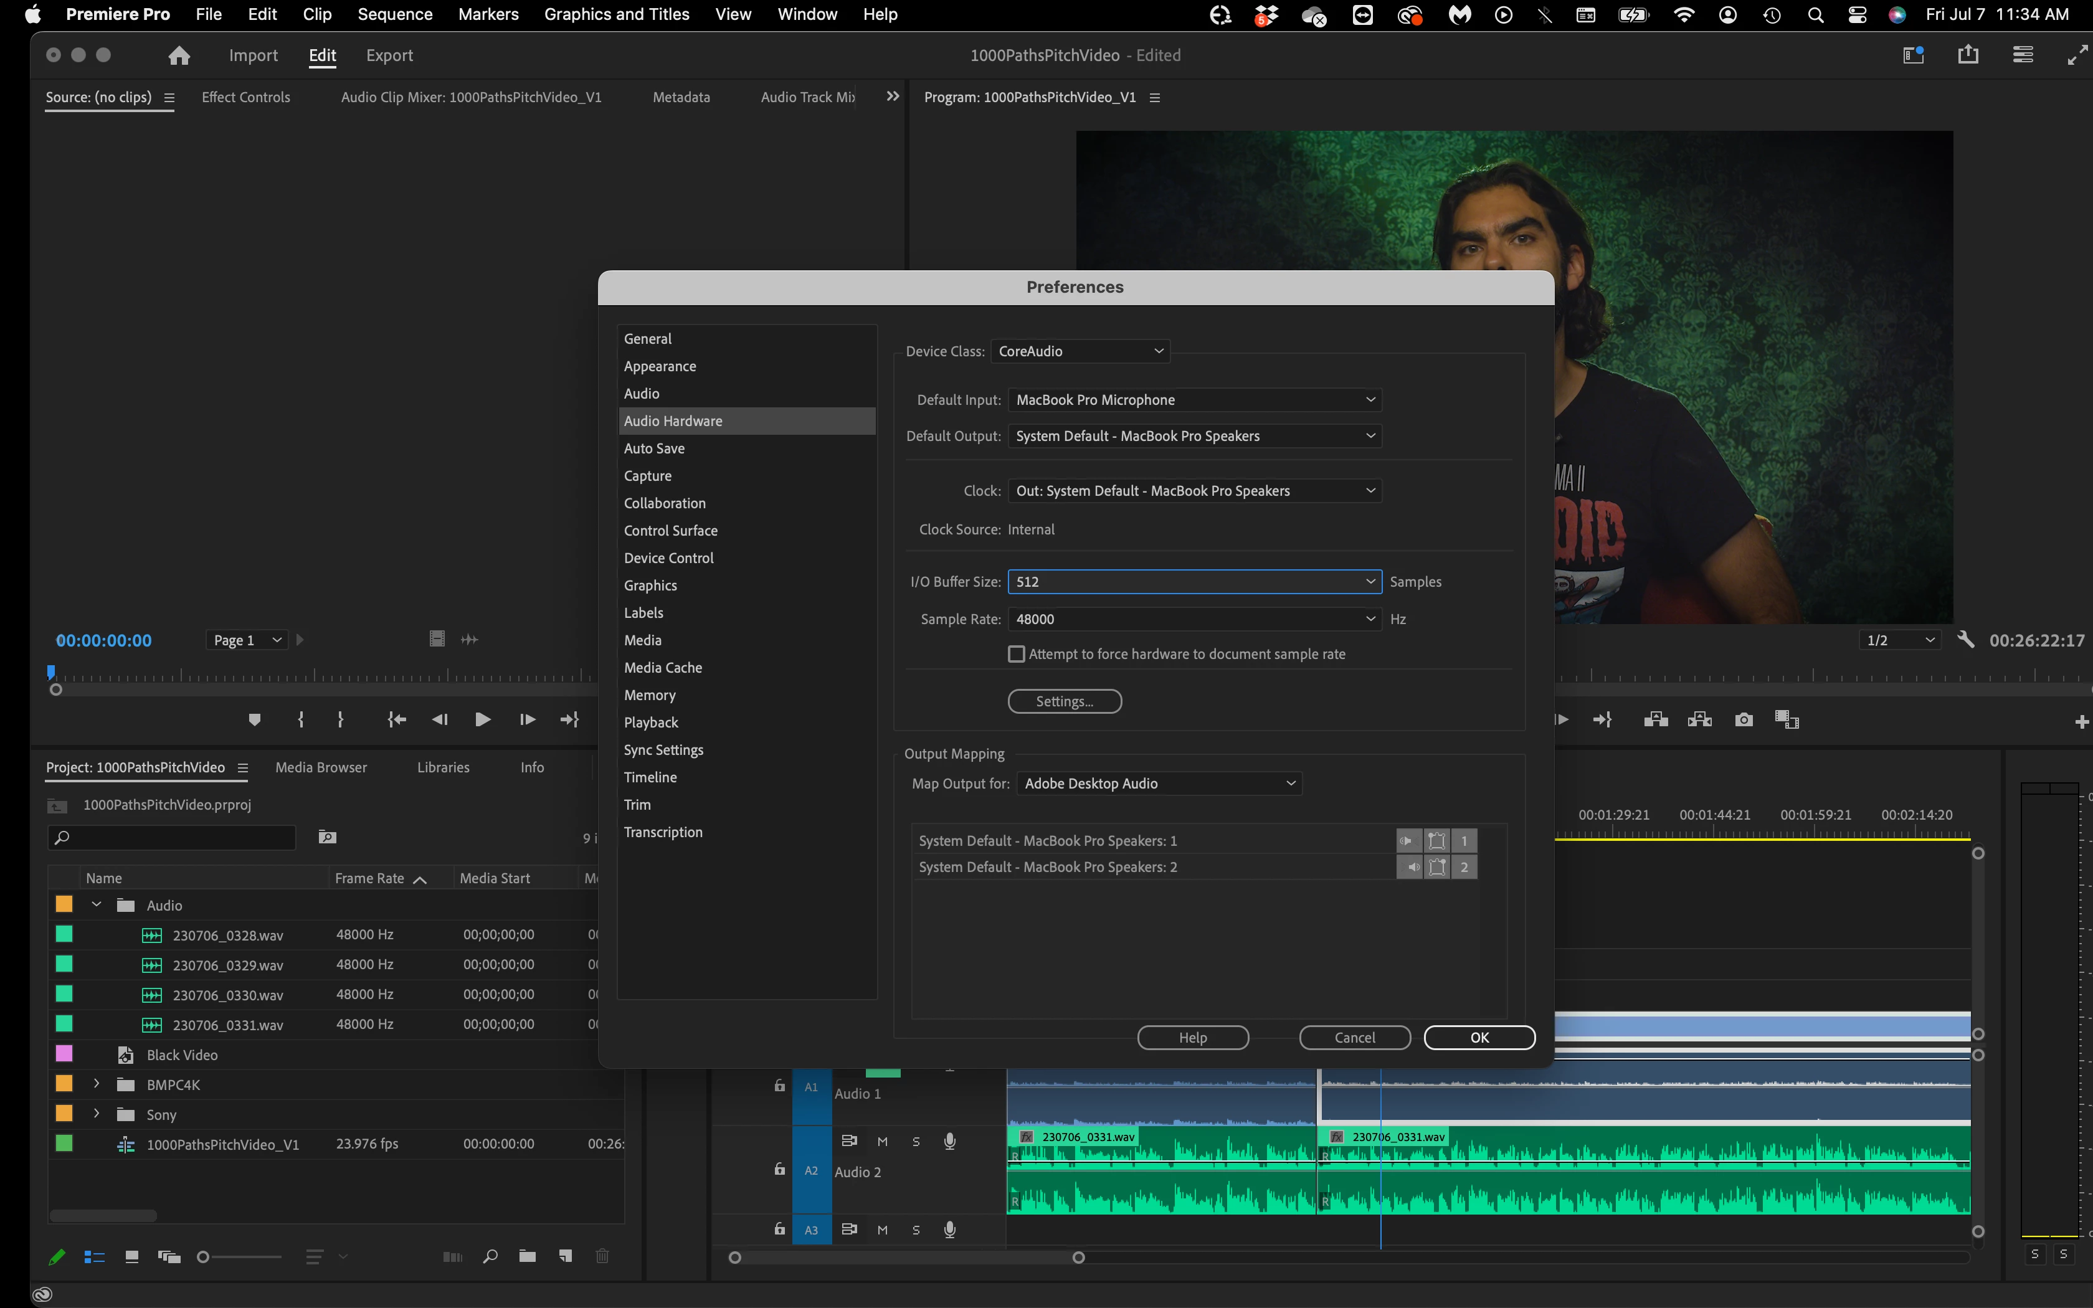Click the Export Frame camera icon
2093x1308 pixels.
pos(1744,720)
